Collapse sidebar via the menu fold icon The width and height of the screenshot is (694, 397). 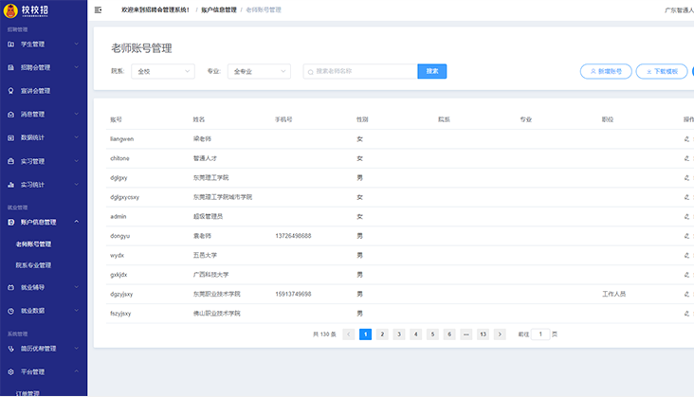click(99, 9)
